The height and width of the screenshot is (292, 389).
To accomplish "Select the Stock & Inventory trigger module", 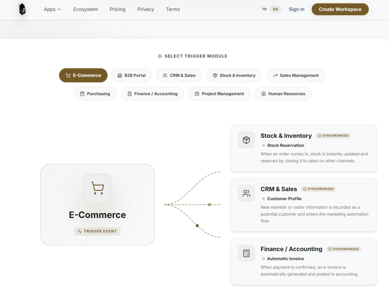I will [x=234, y=75].
